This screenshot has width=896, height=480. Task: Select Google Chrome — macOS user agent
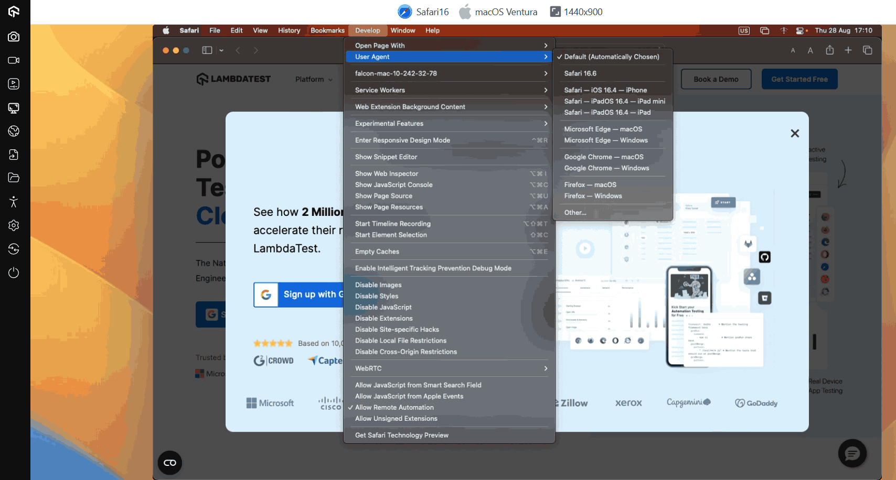613,157
